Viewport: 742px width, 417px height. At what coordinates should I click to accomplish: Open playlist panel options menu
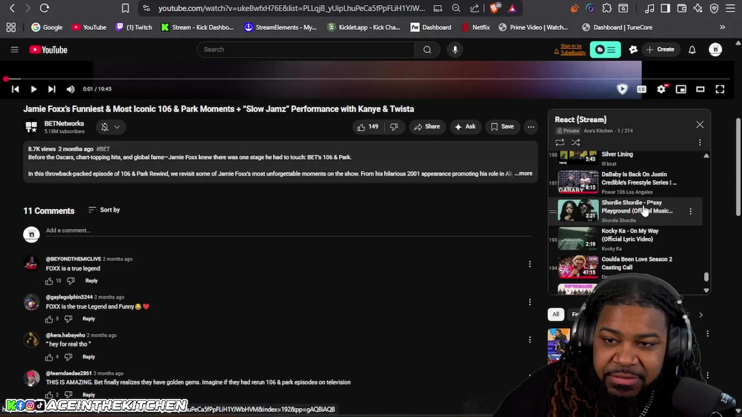pyautogui.click(x=700, y=142)
